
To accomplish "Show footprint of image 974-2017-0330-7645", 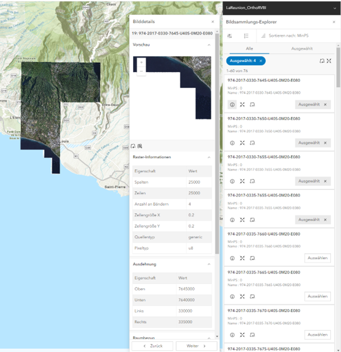I will click(253, 105).
